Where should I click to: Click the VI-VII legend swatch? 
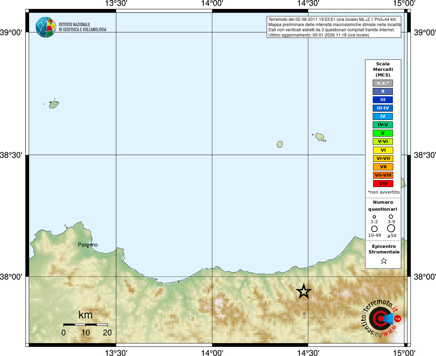[x=383, y=159]
